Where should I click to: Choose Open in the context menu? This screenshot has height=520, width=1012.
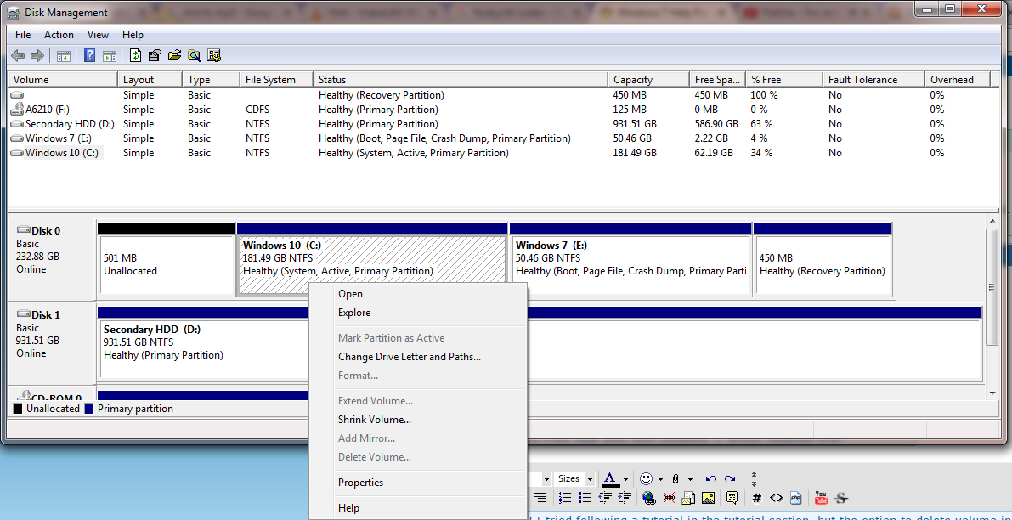(418, 294)
